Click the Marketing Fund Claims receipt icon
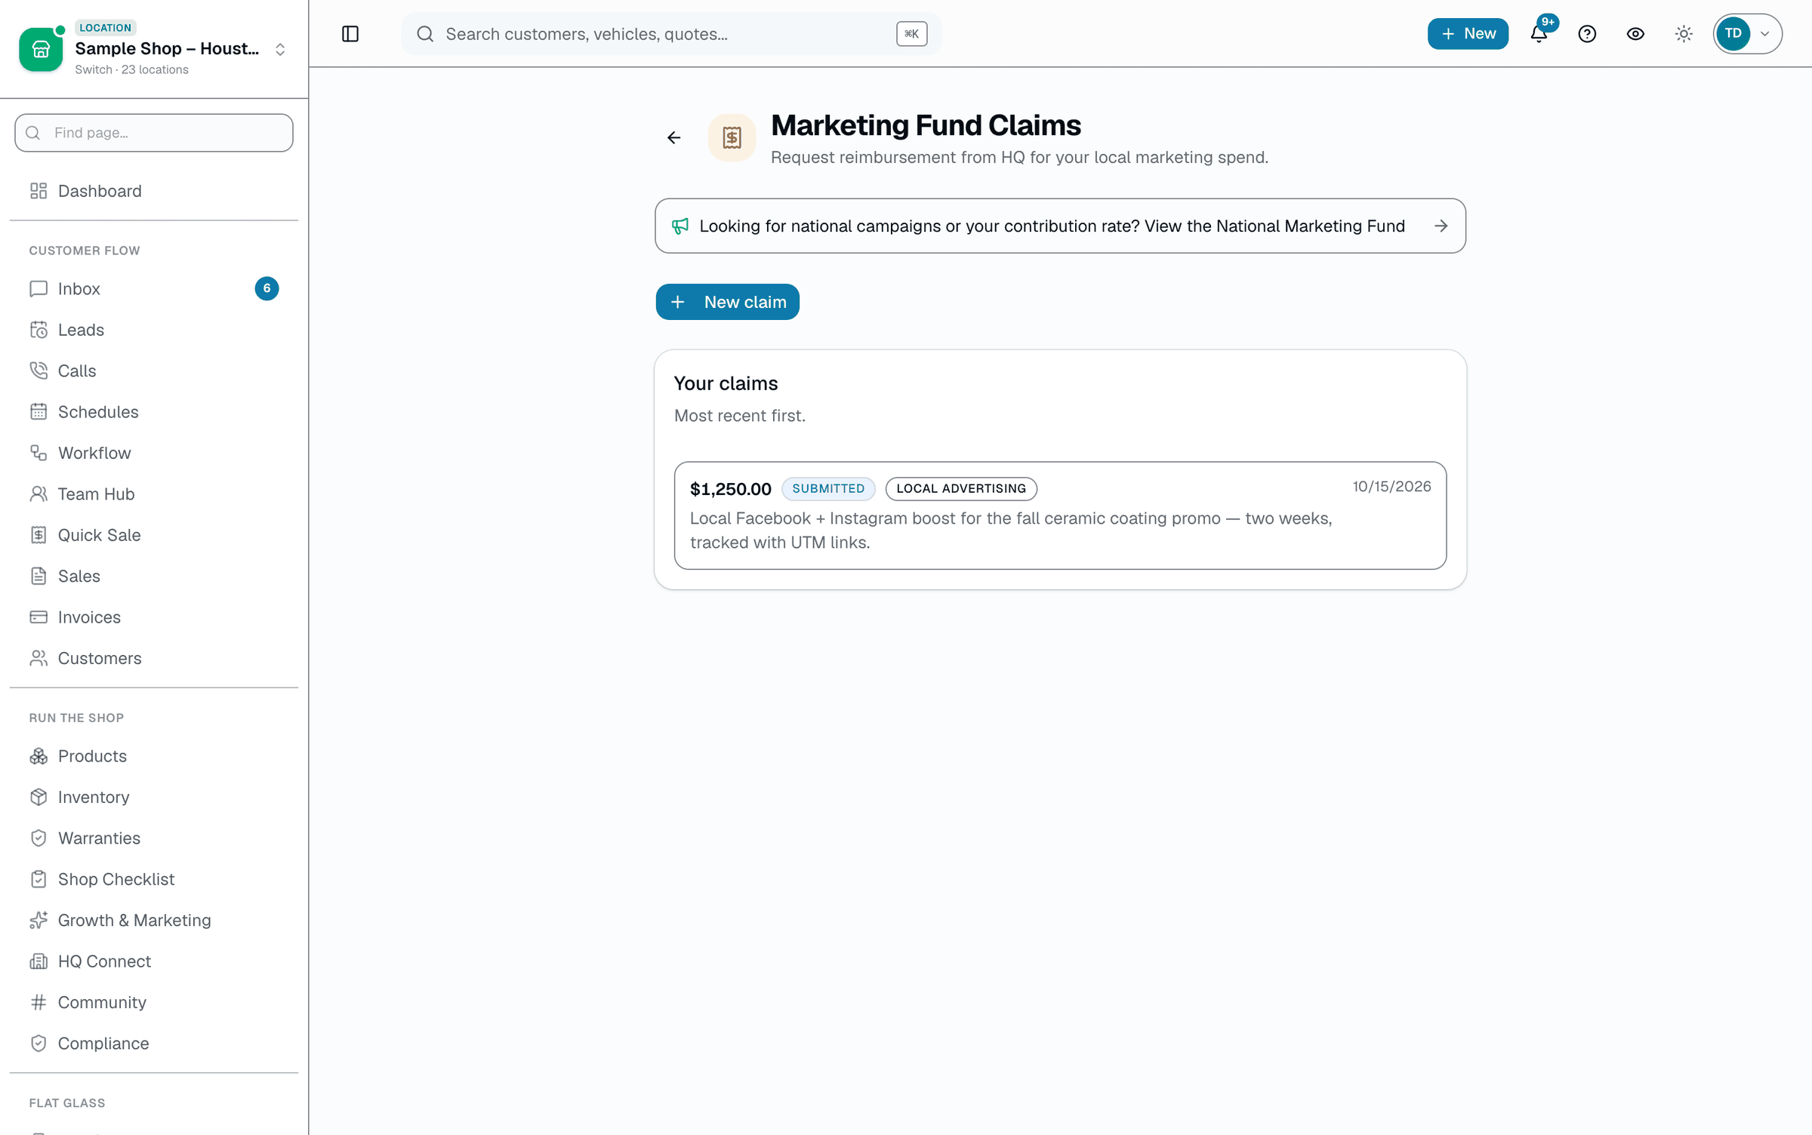Screen dimensions: 1812x1135 (732, 137)
